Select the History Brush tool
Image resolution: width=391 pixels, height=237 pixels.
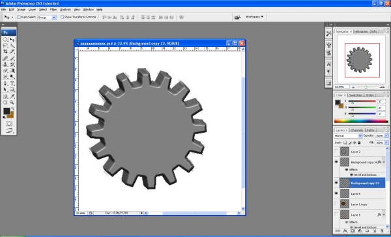point(12,64)
